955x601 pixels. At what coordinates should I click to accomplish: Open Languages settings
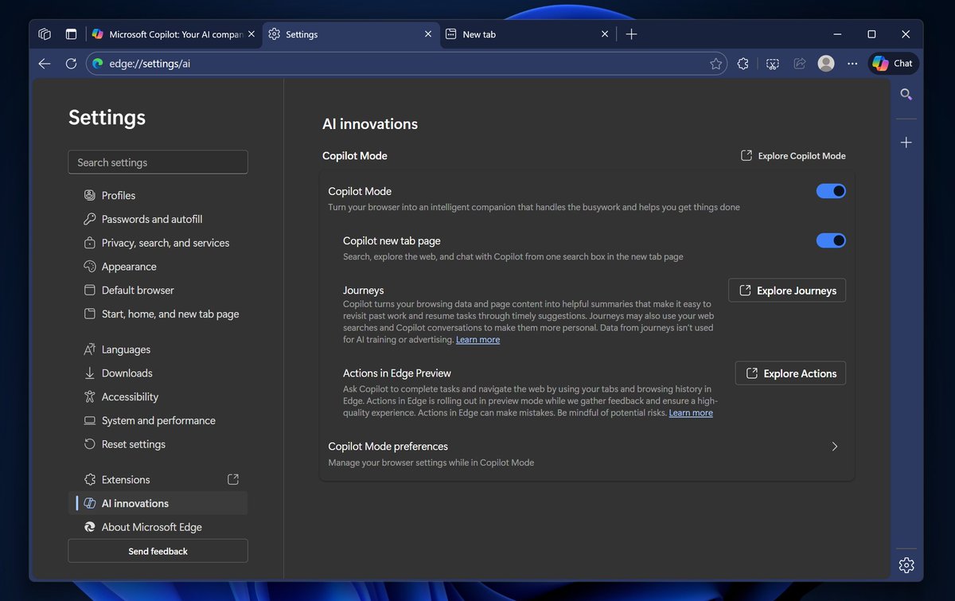158,349
